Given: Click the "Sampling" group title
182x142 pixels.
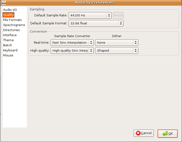Looking at the screenshot, I should tap(37, 9).
